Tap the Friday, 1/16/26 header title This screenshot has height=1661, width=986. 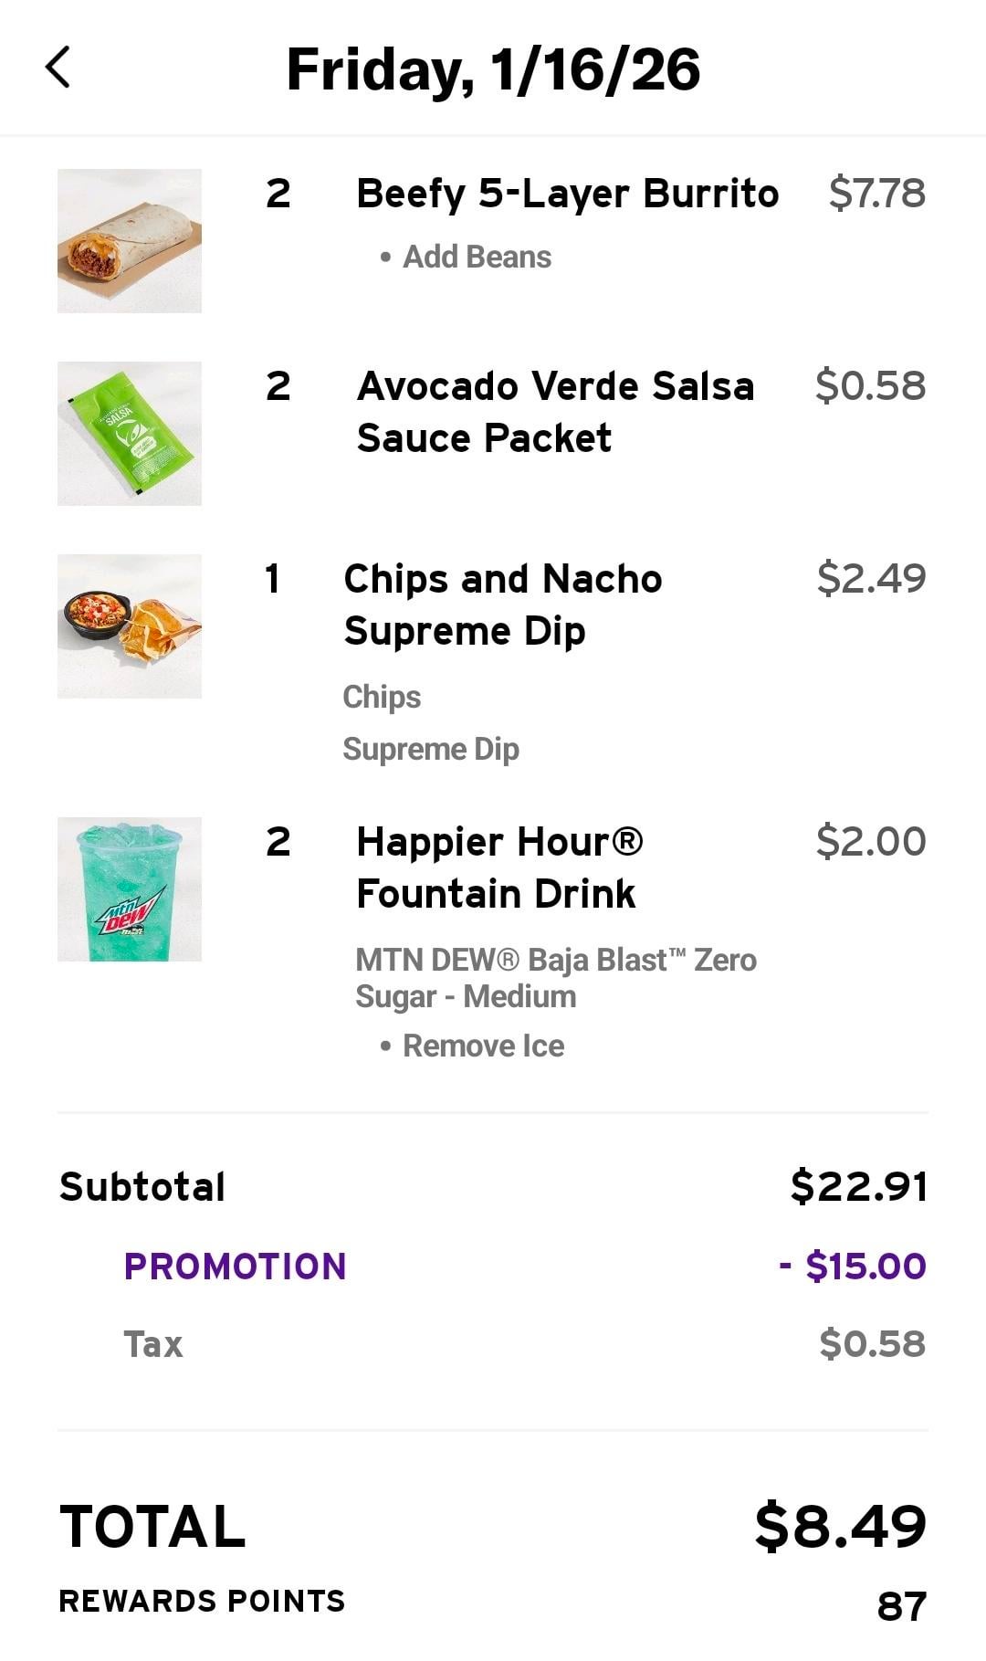(x=493, y=69)
